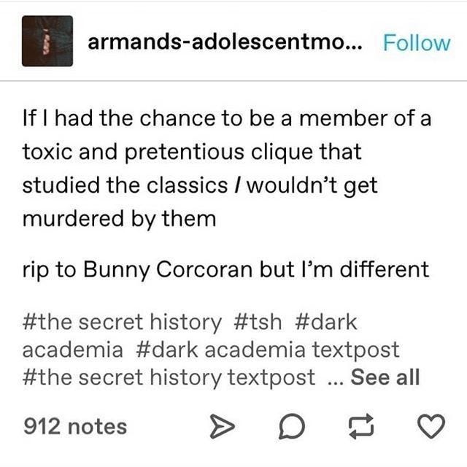Expand all tags with See all
This screenshot has height=467, width=467.
point(385,377)
